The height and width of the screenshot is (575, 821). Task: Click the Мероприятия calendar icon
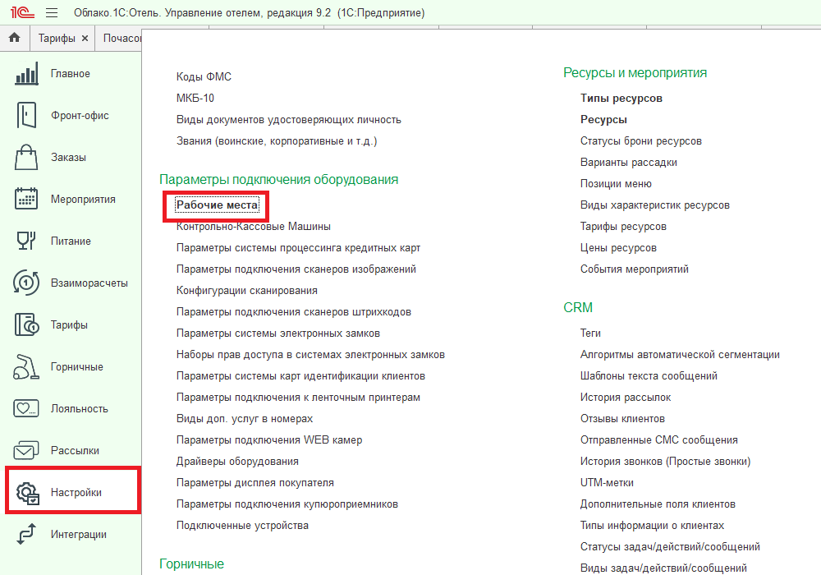click(26, 199)
